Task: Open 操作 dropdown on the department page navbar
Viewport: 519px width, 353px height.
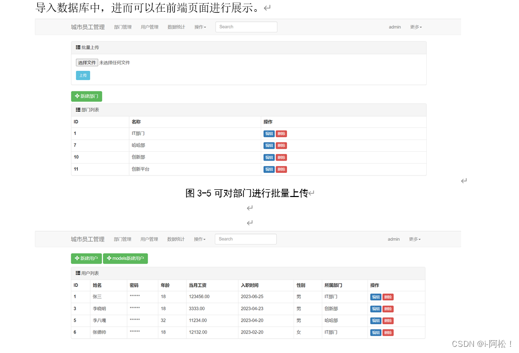Action: tap(200, 27)
